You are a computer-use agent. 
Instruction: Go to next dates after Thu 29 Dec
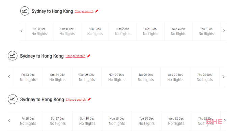click(x=223, y=77)
